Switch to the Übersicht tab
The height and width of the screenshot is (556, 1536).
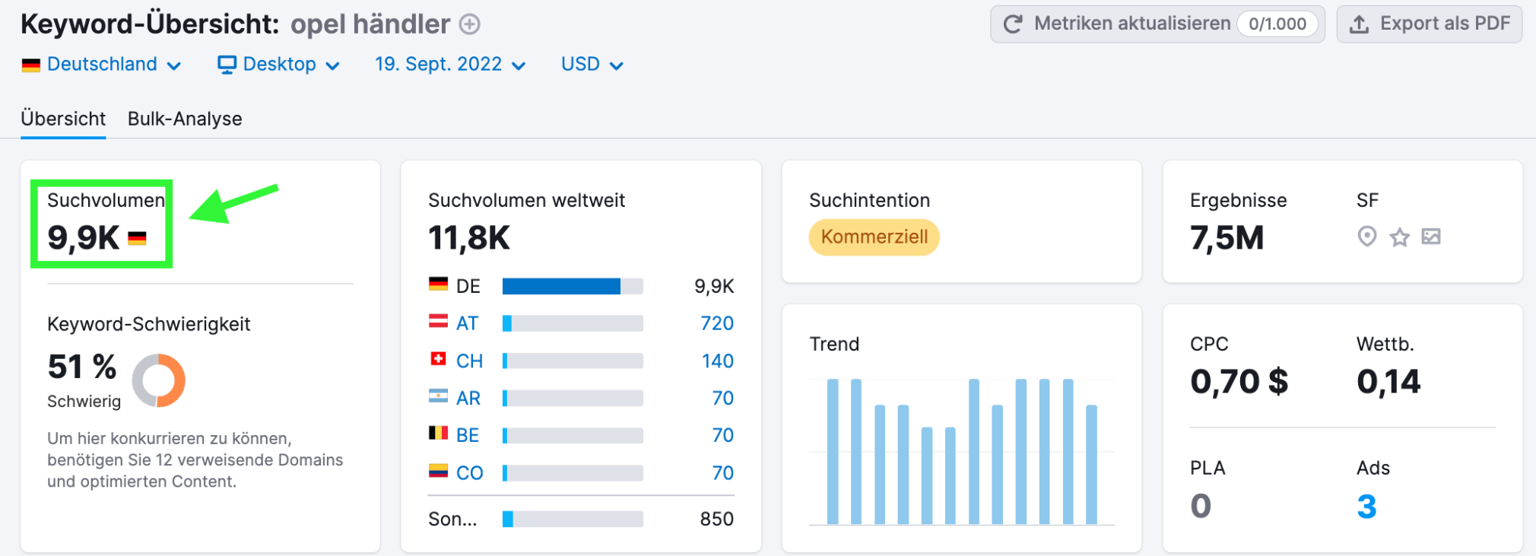63,119
